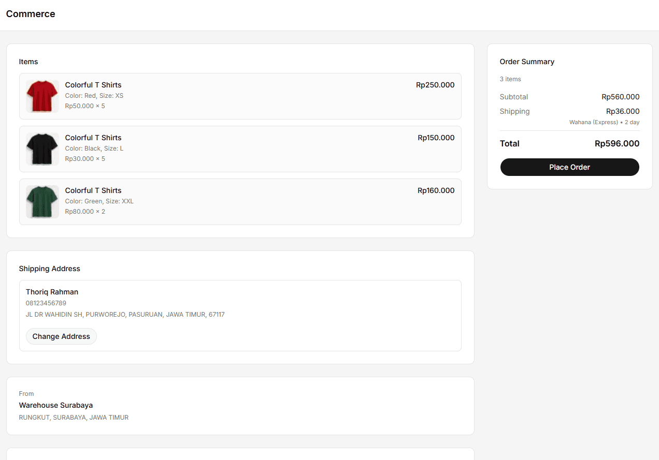Screen dimensions: 659x460
Task: Click the price 'Rp30.000 × 5'
Action: [85, 159]
